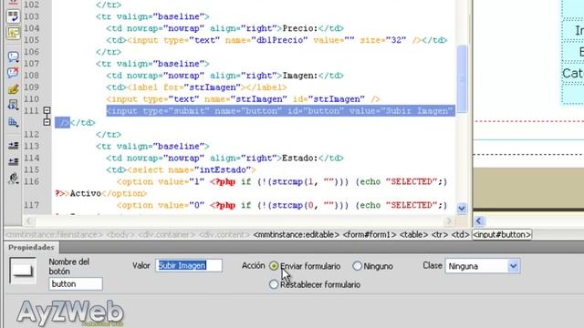Click "Activo" option text in code

tap(85, 194)
